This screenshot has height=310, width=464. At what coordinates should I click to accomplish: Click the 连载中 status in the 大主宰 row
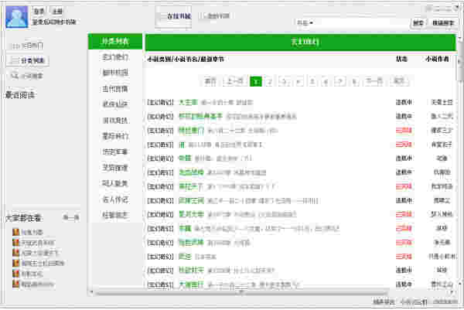point(404,102)
